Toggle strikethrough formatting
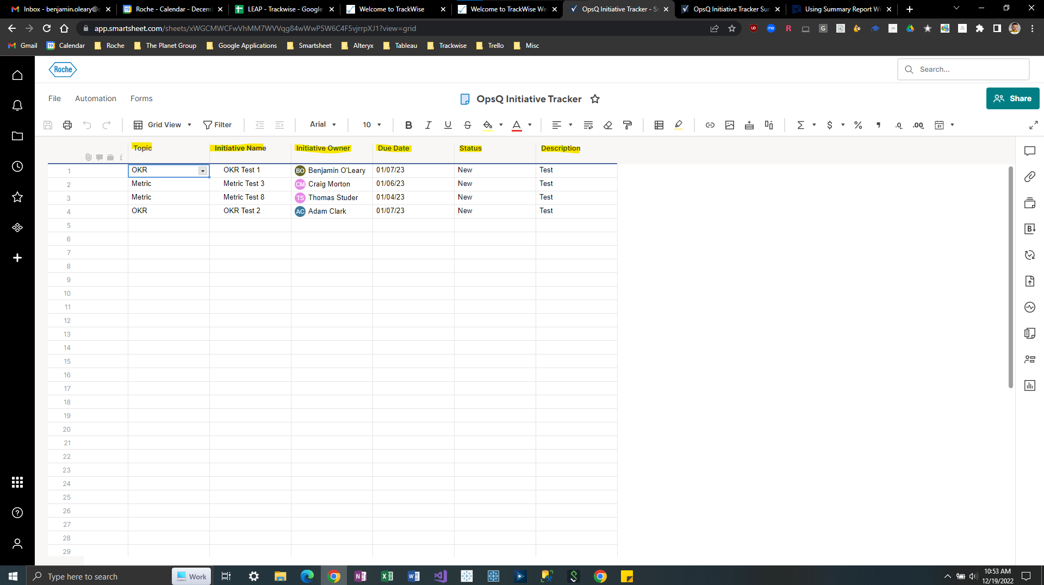Screen dimensions: 1044x585 467,125
